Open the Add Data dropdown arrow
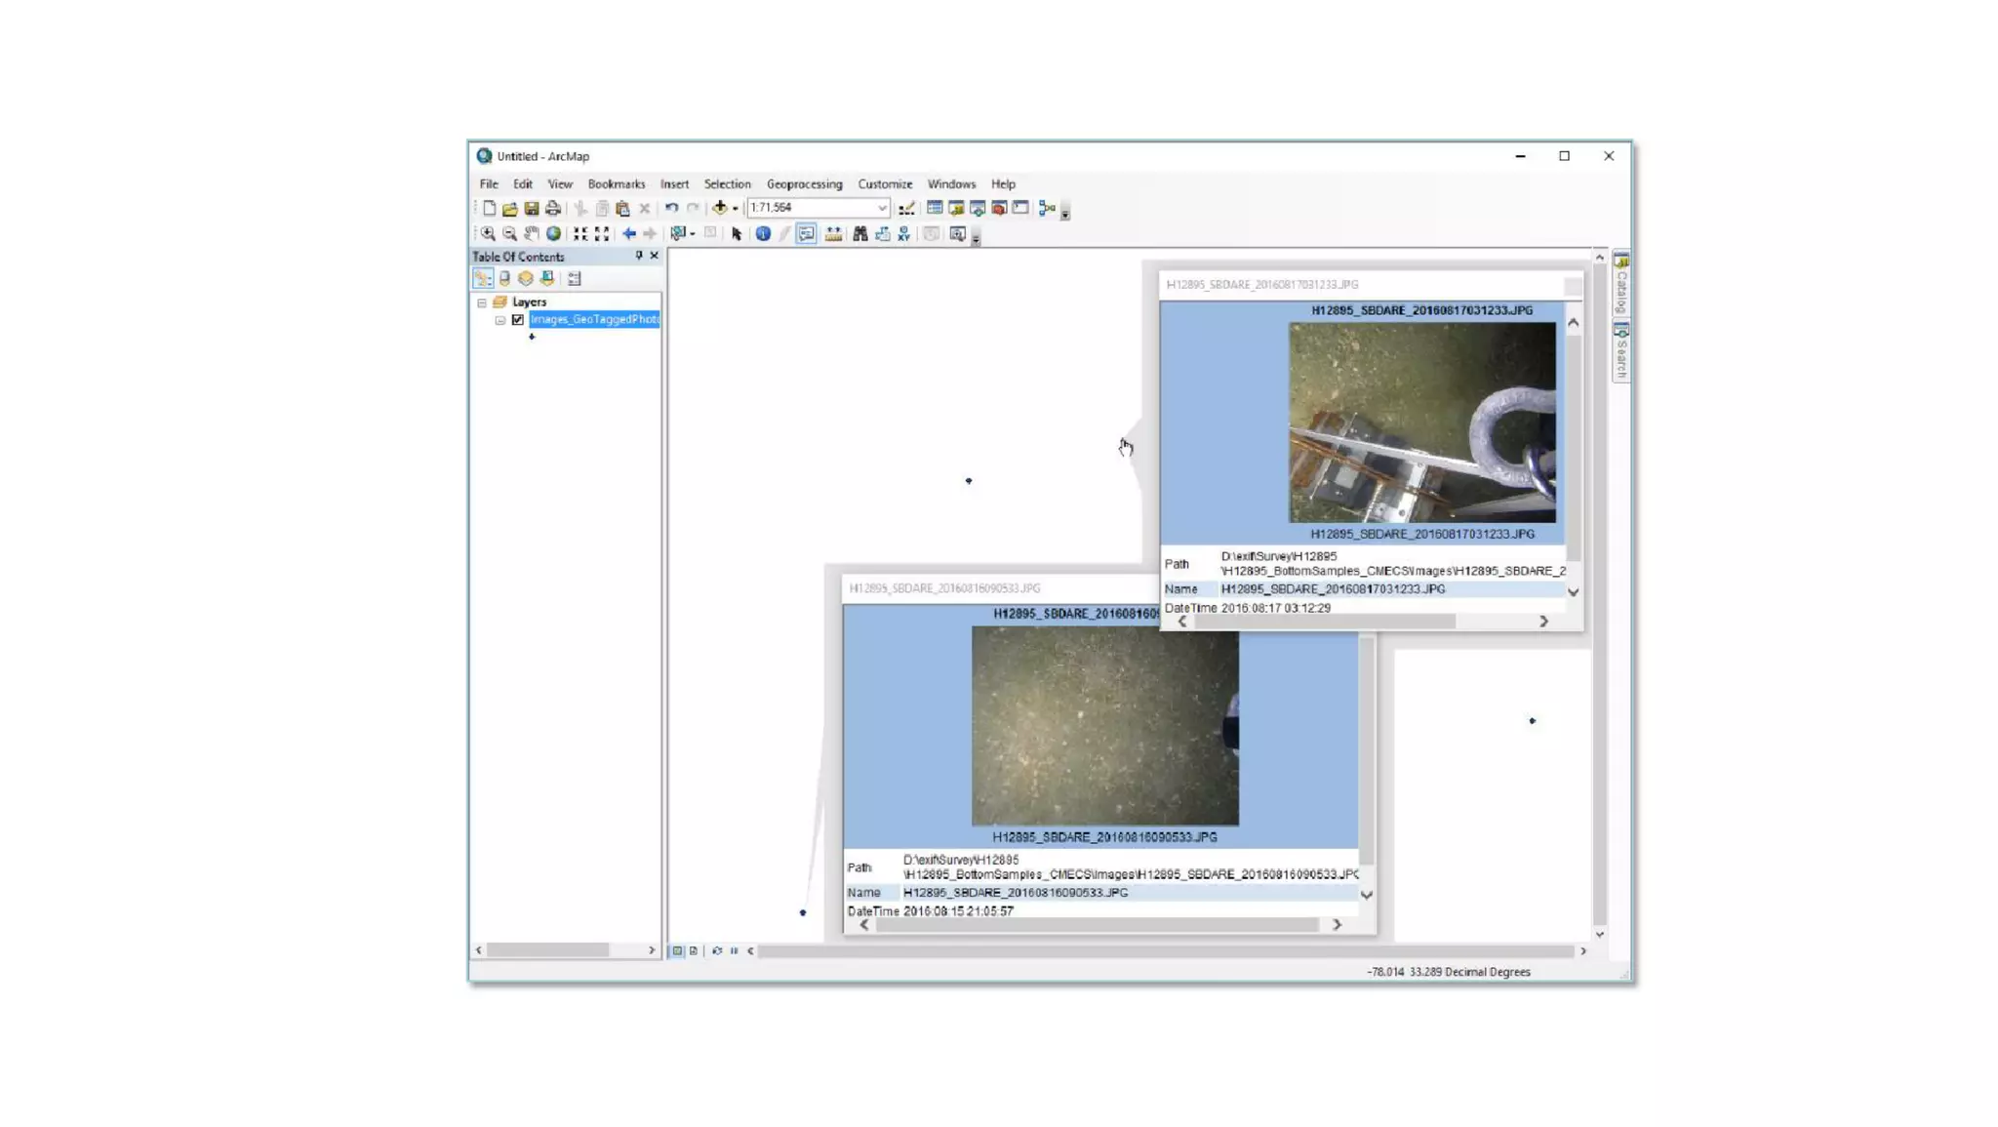This screenshot has height=1127, width=1998. 735,208
